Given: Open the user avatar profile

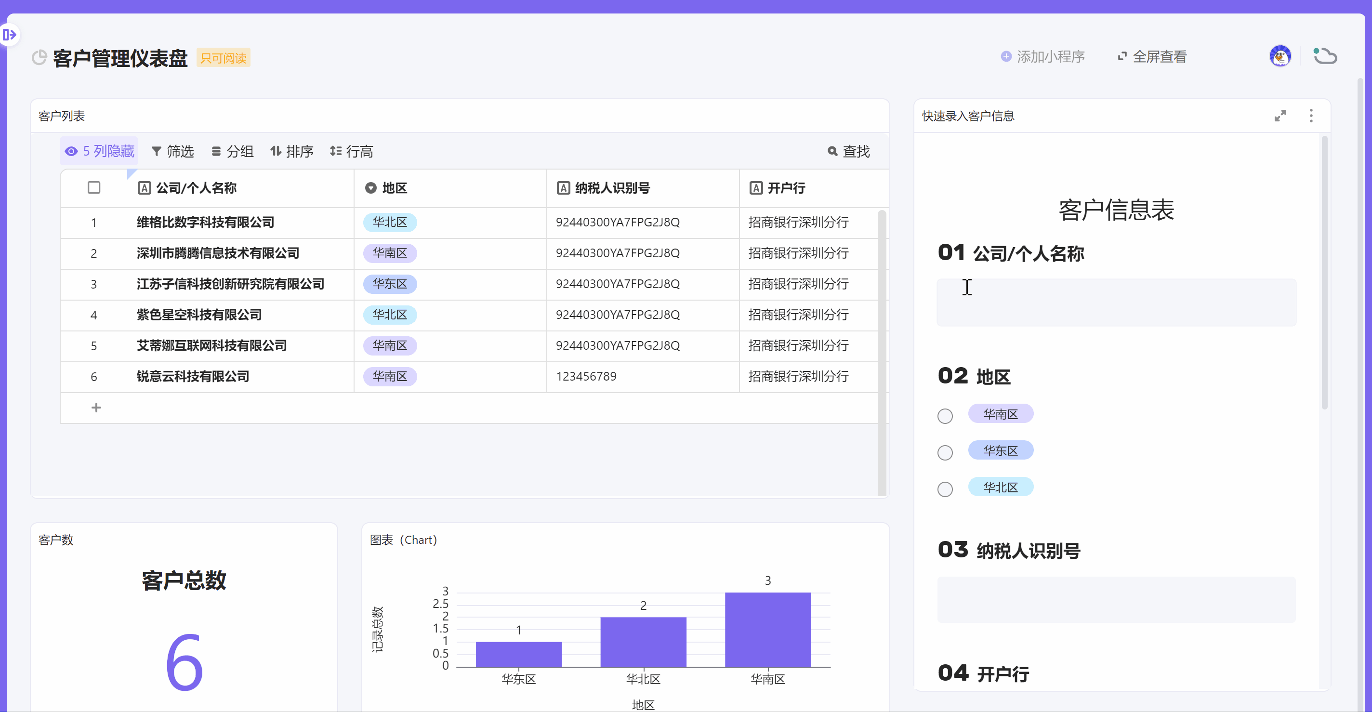Looking at the screenshot, I should pyautogui.click(x=1280, y=56).
